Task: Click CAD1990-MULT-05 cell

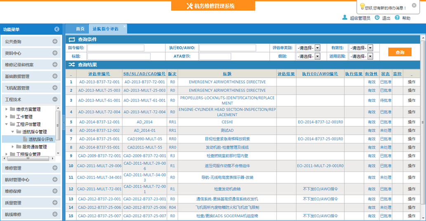Action: click(144, 139)
